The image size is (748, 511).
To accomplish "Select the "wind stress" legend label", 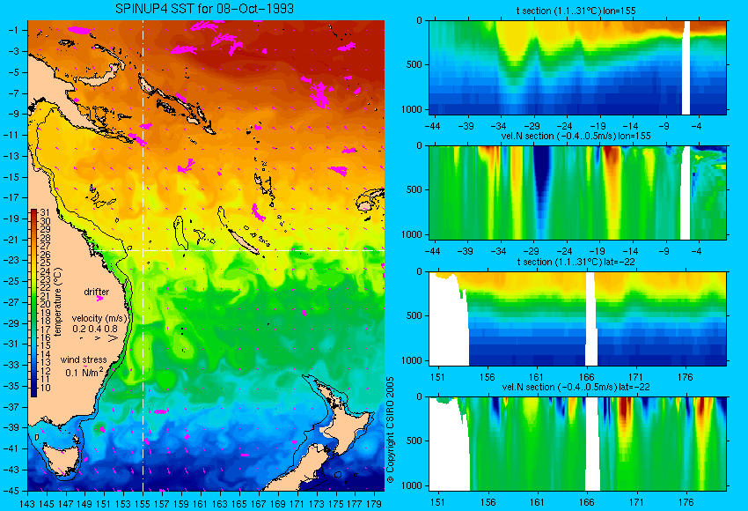I will (x=84, y=359).
